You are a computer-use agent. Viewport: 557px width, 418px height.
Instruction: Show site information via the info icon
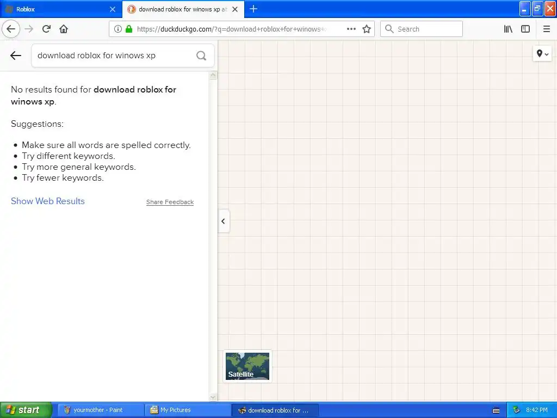click(118, 29)
